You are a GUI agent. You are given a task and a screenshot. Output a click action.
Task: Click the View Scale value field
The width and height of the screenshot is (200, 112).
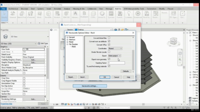[33, 49]
